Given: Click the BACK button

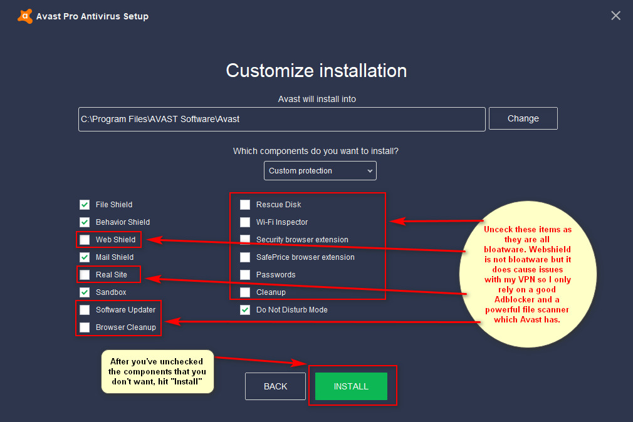Looking at the screenshot, I should click(x=275, y=386).
